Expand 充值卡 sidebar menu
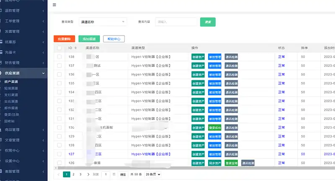Screen dimensions: 335x181 (23, 52)
